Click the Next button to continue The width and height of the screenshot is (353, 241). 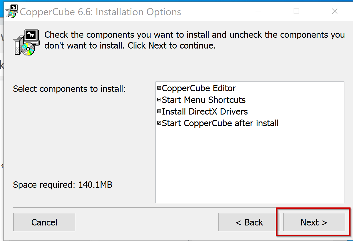[314, 222]
